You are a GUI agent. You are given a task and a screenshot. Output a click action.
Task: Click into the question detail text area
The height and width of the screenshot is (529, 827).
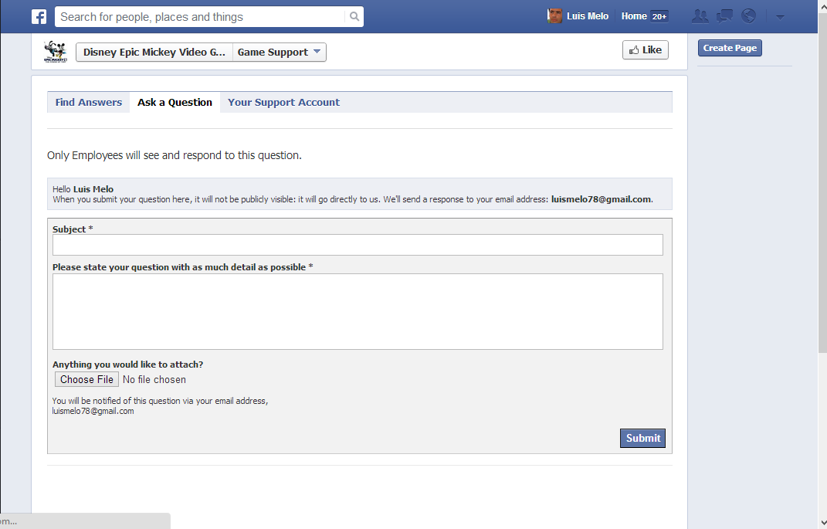click(358, 311)
